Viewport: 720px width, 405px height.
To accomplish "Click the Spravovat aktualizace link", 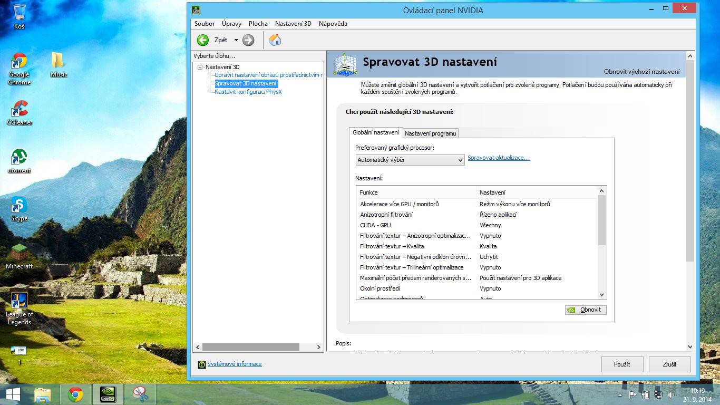I will (499, 158).
